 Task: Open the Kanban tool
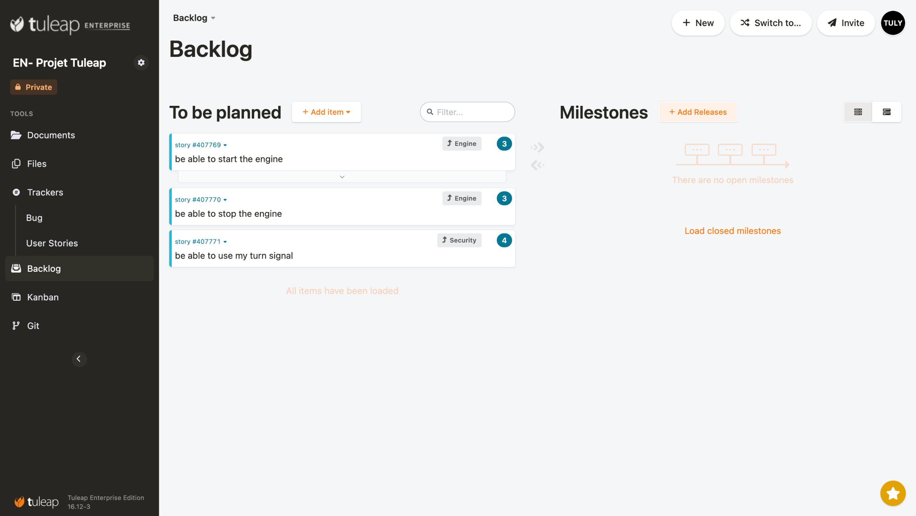coord(43,297)
